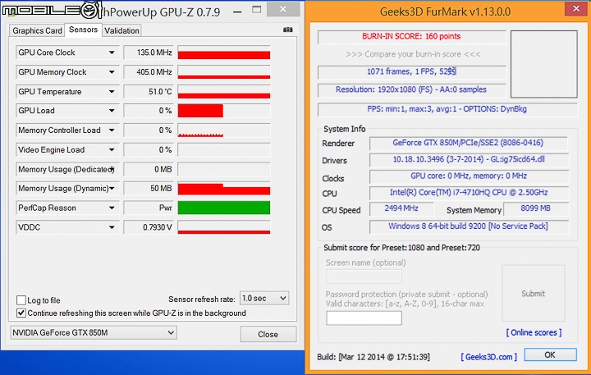591x375 pixels.
Task: Expand Memory Usage (Dynamic) dropdown
Action: point(112,188)
